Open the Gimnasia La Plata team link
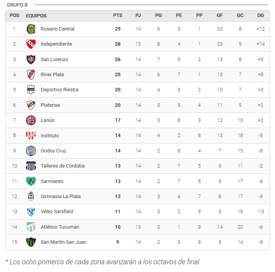The image size is (275, 272). pos(61,197)
